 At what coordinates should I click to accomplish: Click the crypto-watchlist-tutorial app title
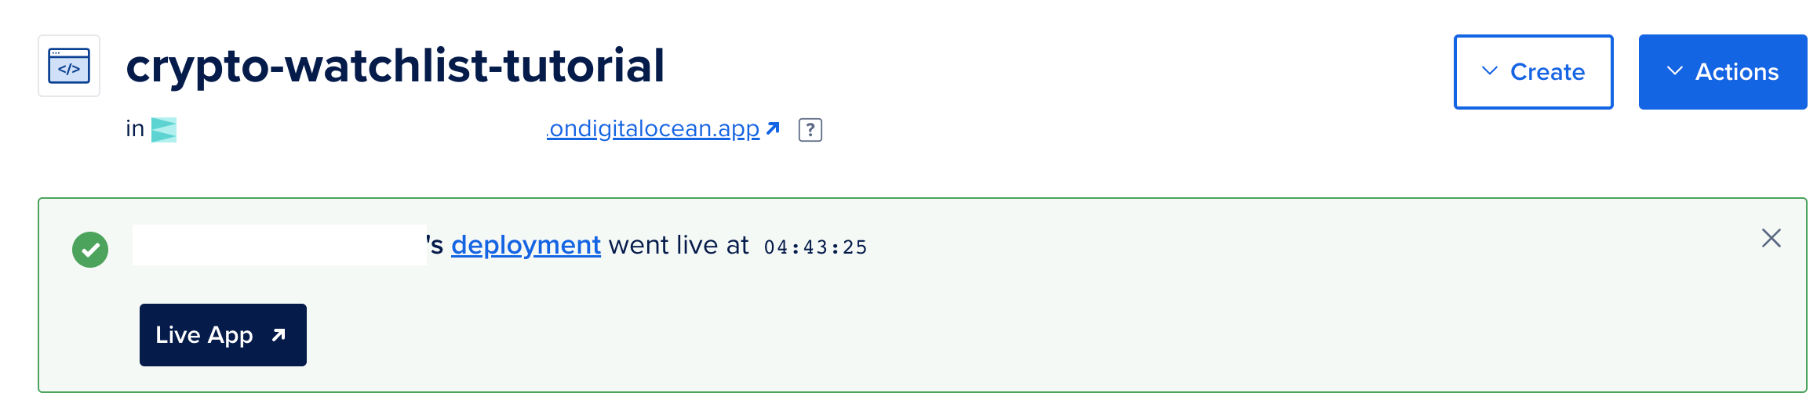point(395,66)
